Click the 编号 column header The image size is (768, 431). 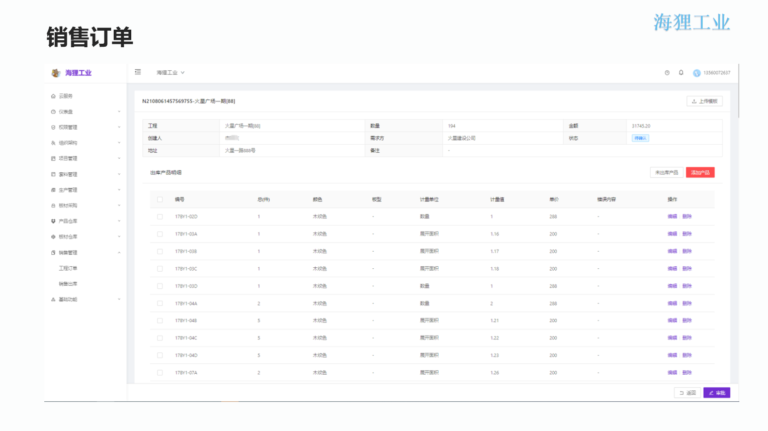[x=180, y=199]
